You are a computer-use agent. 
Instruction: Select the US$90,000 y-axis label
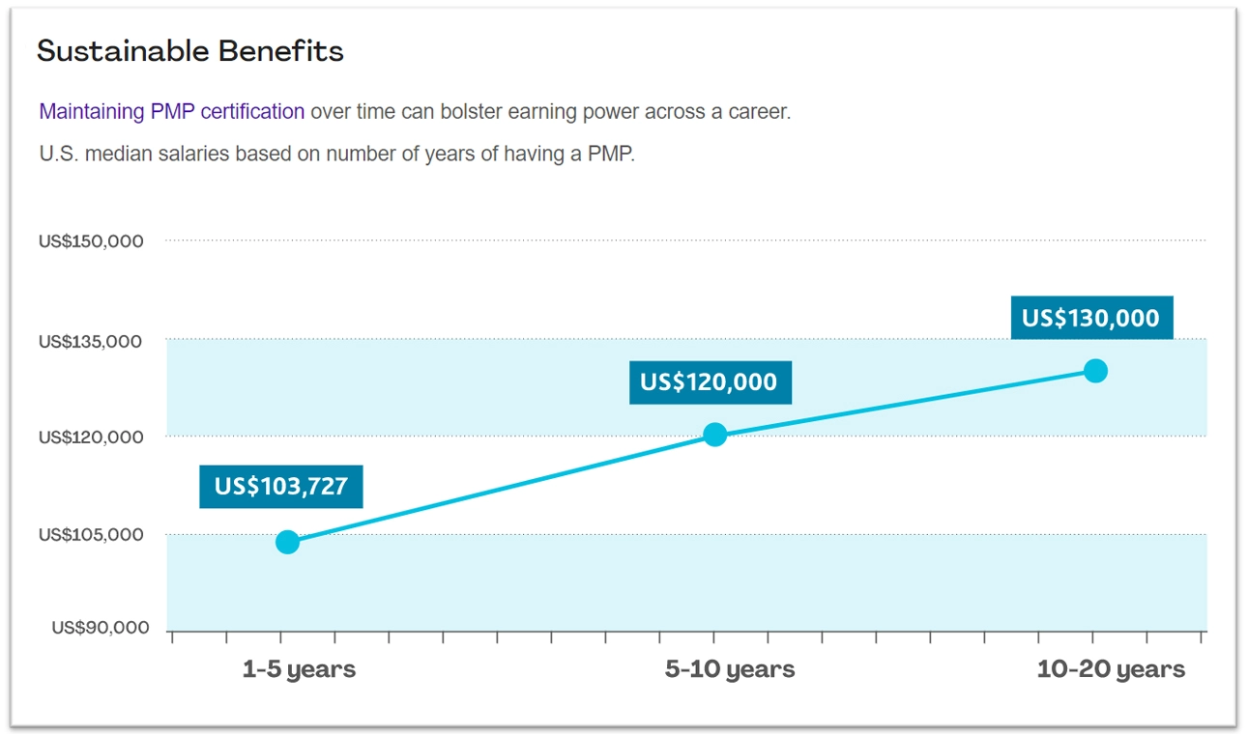click(x=101, y=629)
